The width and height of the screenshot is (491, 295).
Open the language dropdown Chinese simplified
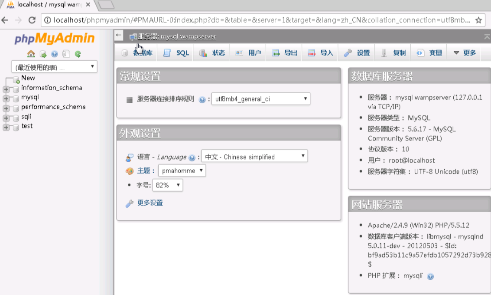[254, 157]
